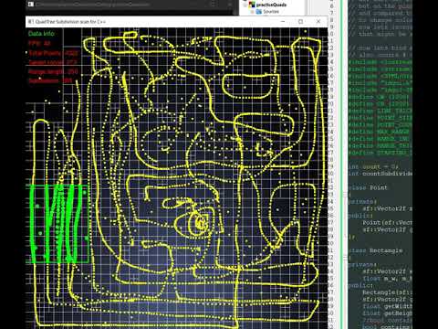Click the 'FPS' readout
Viewport: 438px width, 329px height.
tap(39, 43)
